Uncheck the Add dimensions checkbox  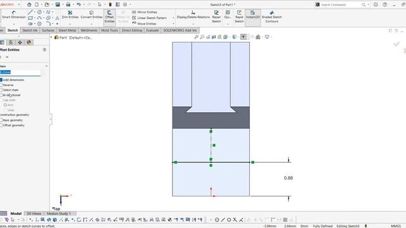[1, 80]
